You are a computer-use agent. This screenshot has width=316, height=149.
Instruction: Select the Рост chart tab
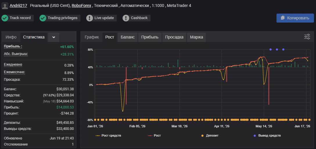pyautogui.click(x=109, y=37)
